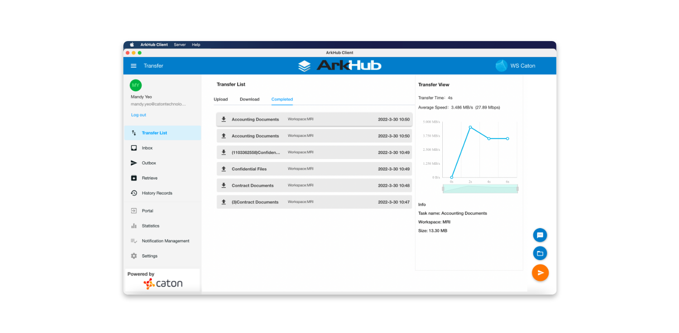Open the Inbox icon in sidebar
Image resolution: width=679 pixels, height=333 pixels.
coord(134,148)
